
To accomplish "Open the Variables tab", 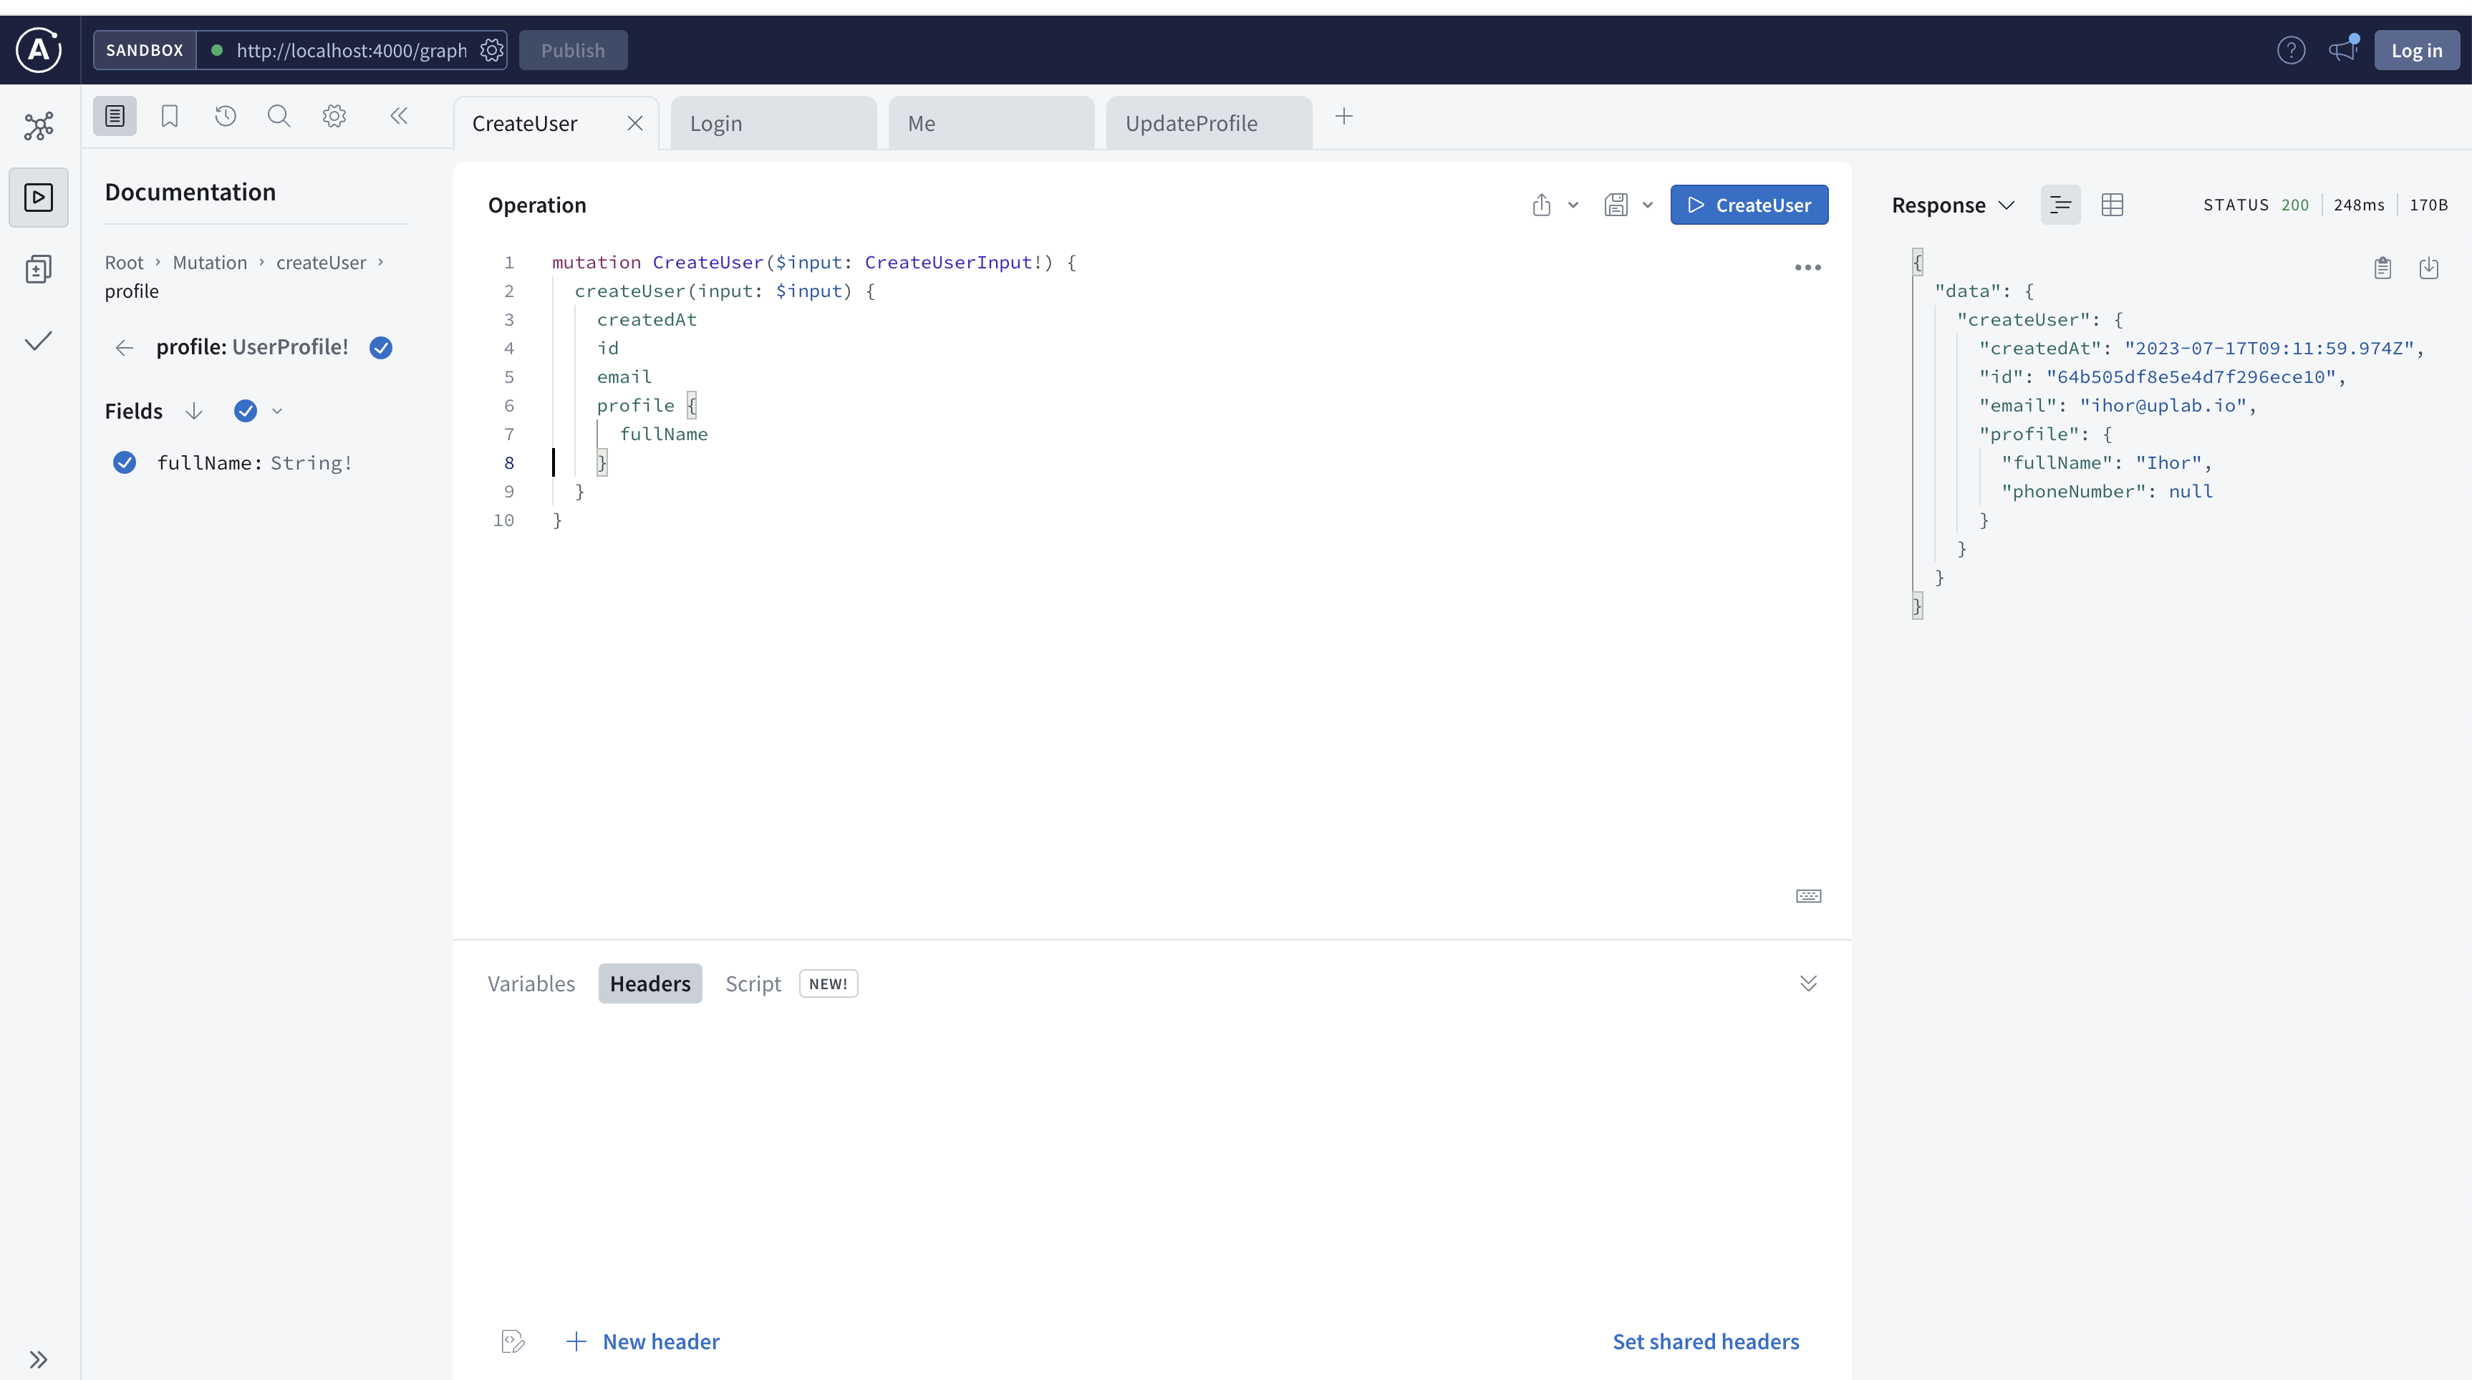I will coord(531,983).
